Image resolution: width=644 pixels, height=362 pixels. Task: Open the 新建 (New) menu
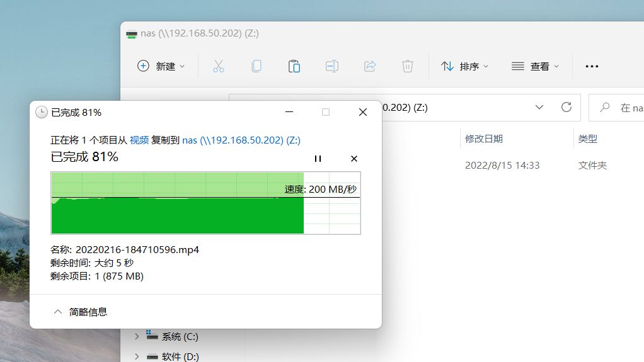click(161, 66)
